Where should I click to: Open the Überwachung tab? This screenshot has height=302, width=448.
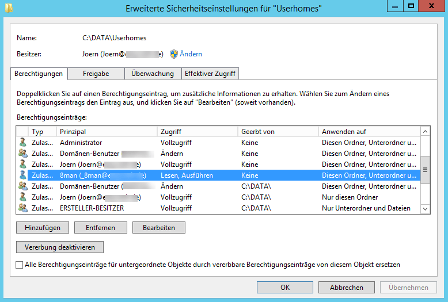[153, 74]
